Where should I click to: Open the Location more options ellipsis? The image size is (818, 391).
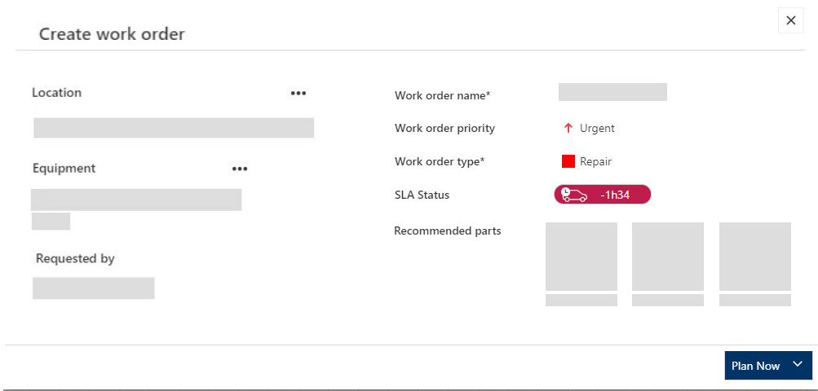point(298,94)
